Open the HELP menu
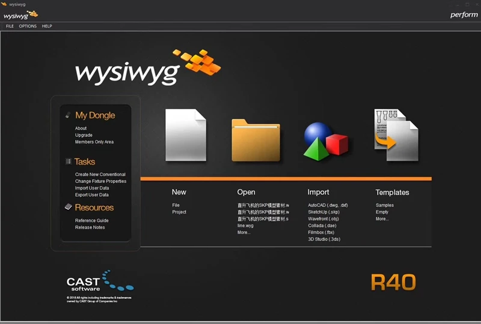Viewport: 481px width, 324px height. pyautogui.click(x=47, y=26)
